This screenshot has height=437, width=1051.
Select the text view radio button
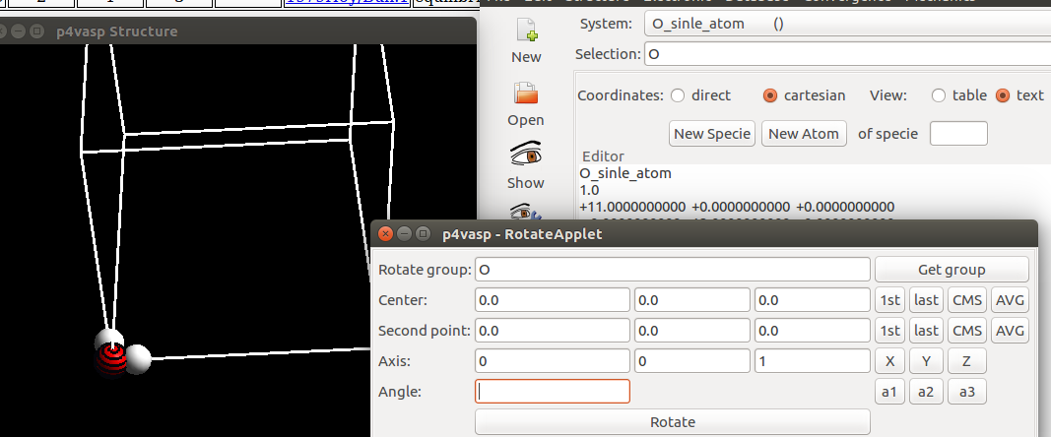[1003, 95]
